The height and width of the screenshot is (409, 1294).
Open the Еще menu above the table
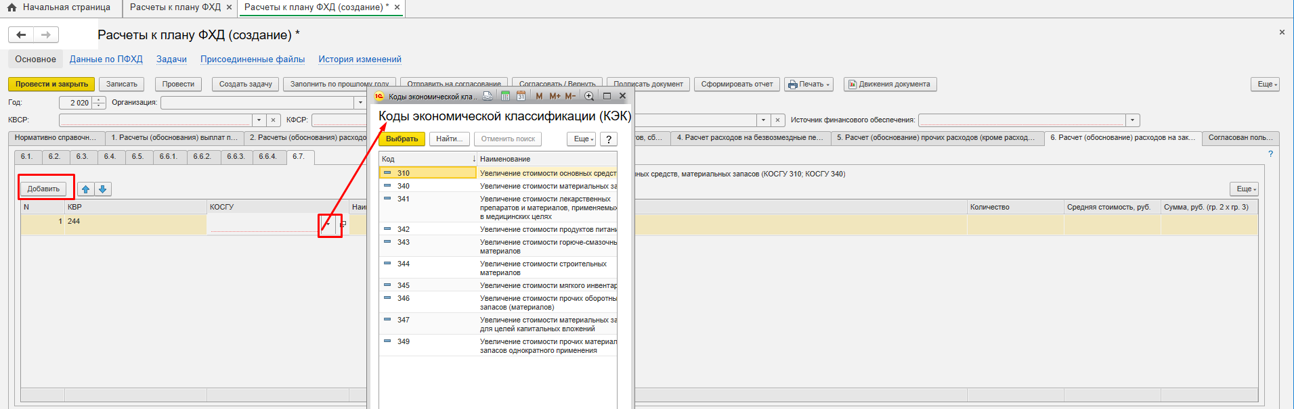[1244, 189]
